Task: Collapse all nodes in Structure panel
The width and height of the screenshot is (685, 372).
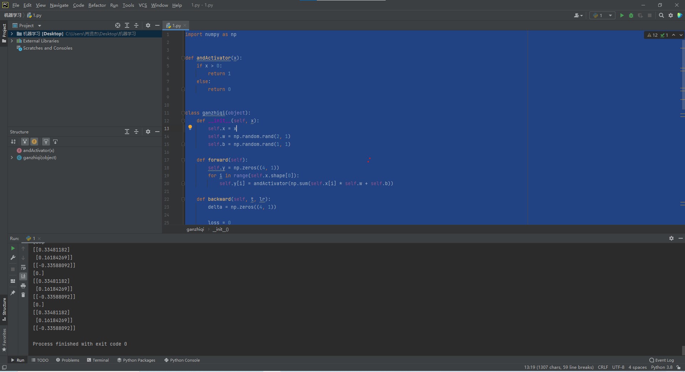Action: [x=136, y=132]
